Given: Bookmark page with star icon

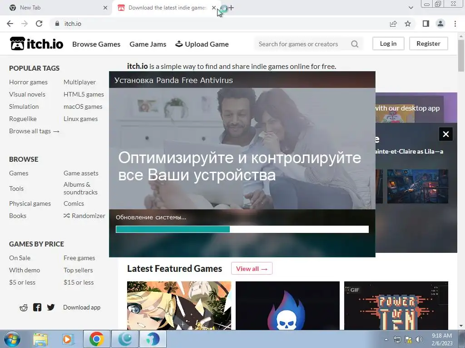Looking at the screenshot, I should click(408, 24).
